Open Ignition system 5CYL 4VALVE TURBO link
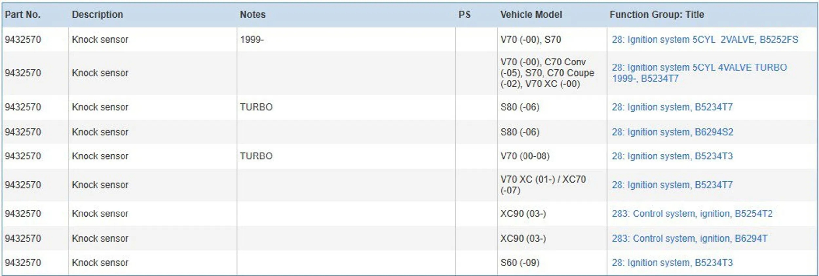Viewport: 819px width, 276px height. click(x=699, y=73)
